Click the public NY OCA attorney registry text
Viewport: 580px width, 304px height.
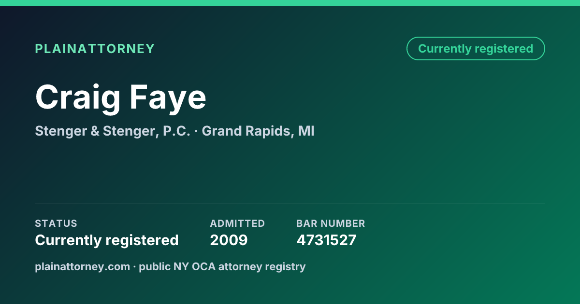222,266
